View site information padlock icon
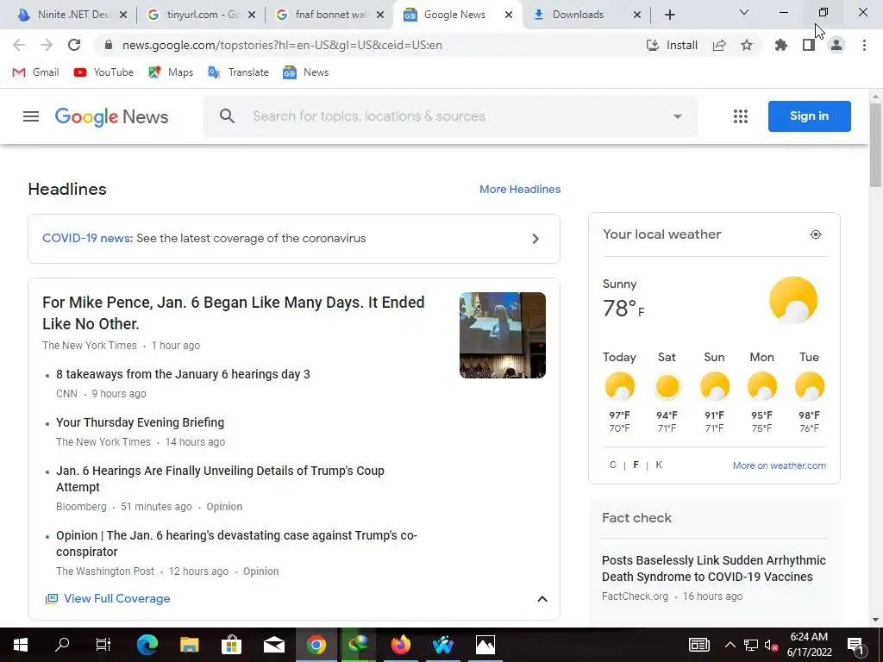883x662 pixels. pyautogui.click(x=109, y=45)
